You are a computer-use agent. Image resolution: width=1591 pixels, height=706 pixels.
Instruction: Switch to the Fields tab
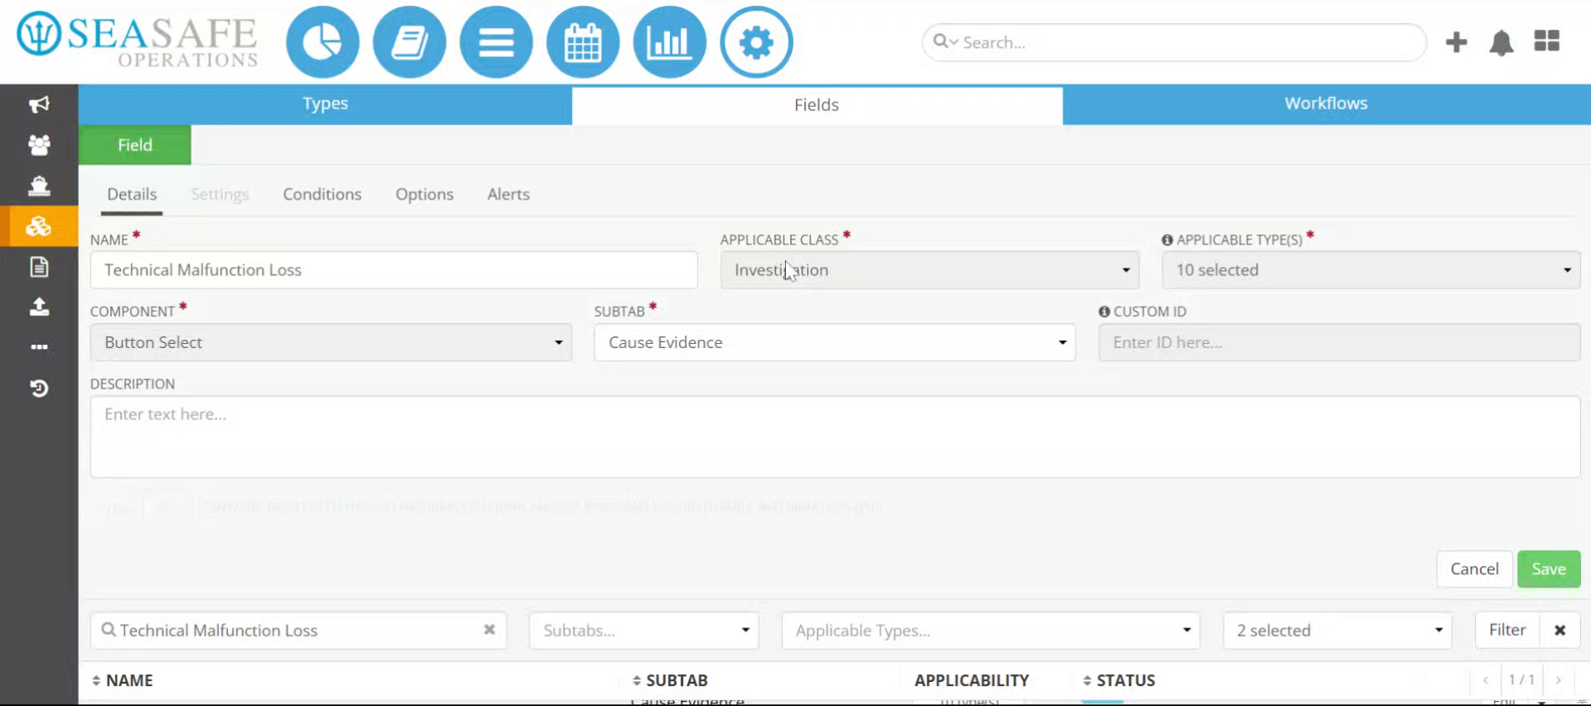coord(817,105)
